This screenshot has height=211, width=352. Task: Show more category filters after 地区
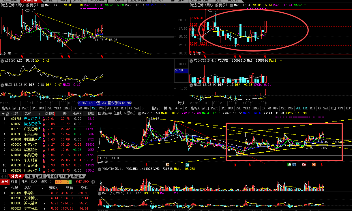(51, 182)
